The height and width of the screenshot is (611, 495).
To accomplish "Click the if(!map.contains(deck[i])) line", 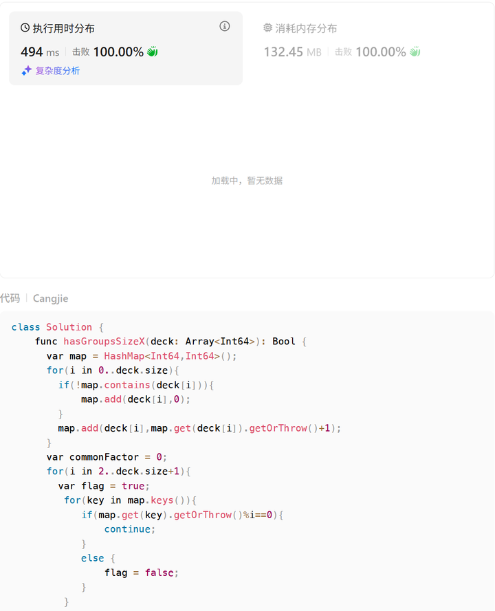I will (136, 385).
